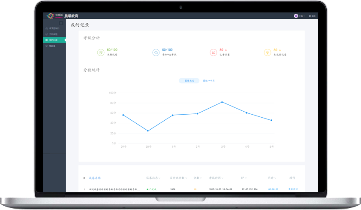Click the user avatar in top bar
Image resolution: width=361 pixels, height=210 pixels.
pyautogui.click(x=296, y=16)
